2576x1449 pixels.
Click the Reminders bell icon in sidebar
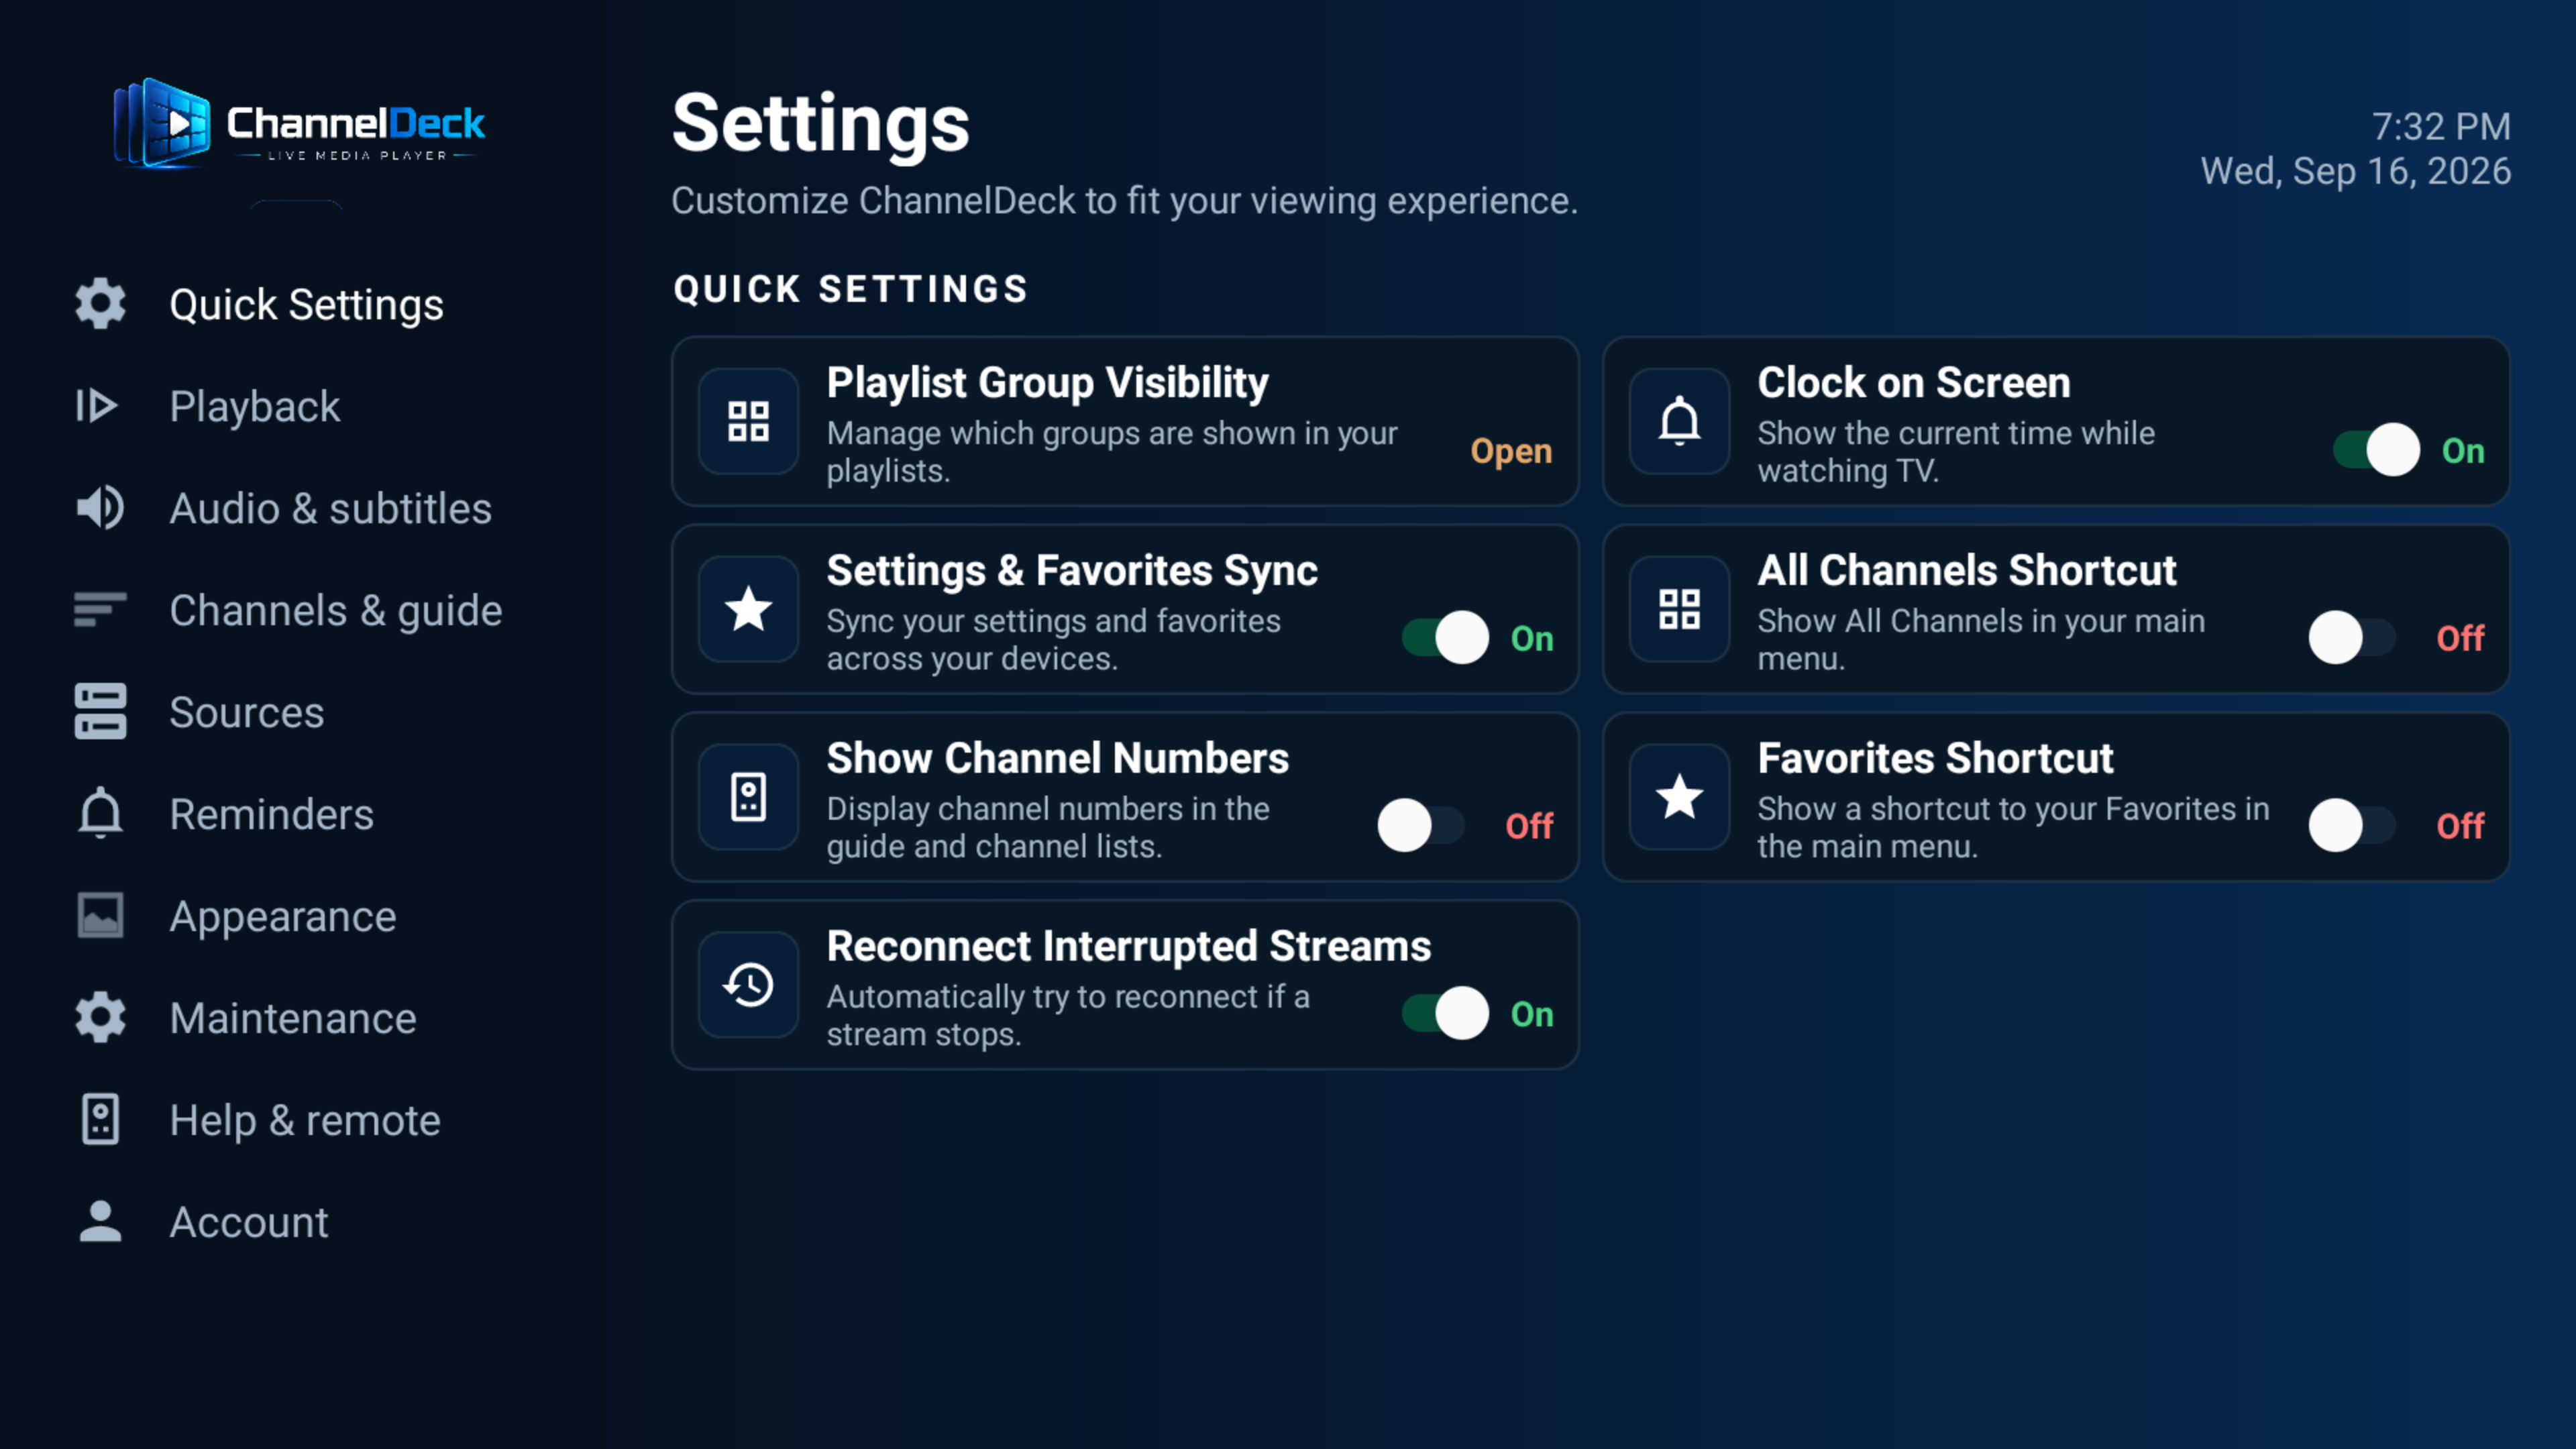(x=100, y=813)
